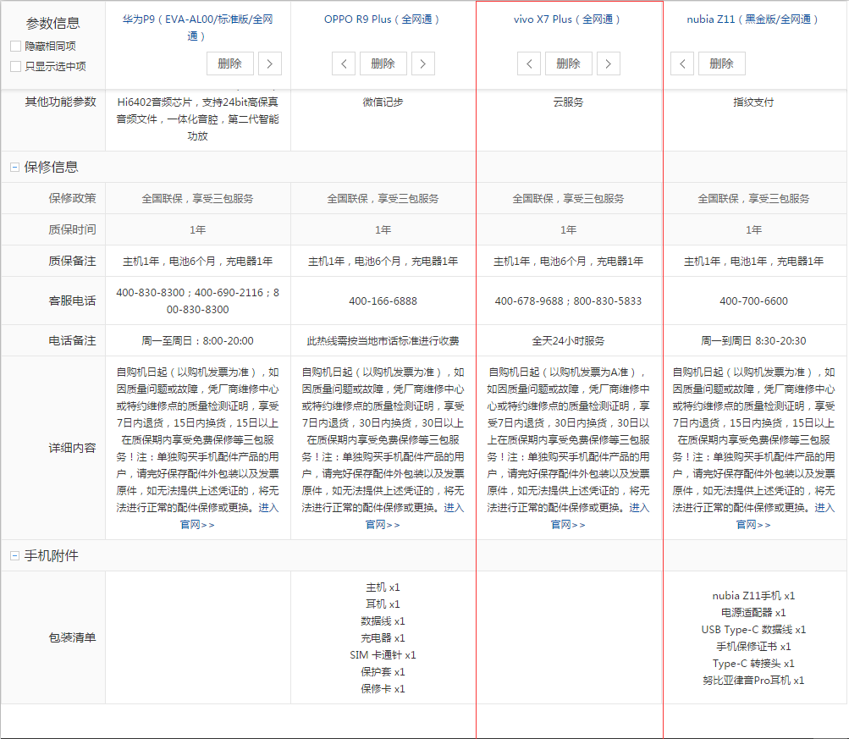Viewport: 849px width, 739px height.
Task: Click vivo hotline 400-678-9688；800-830-5833
Action: tap(568, 301)
